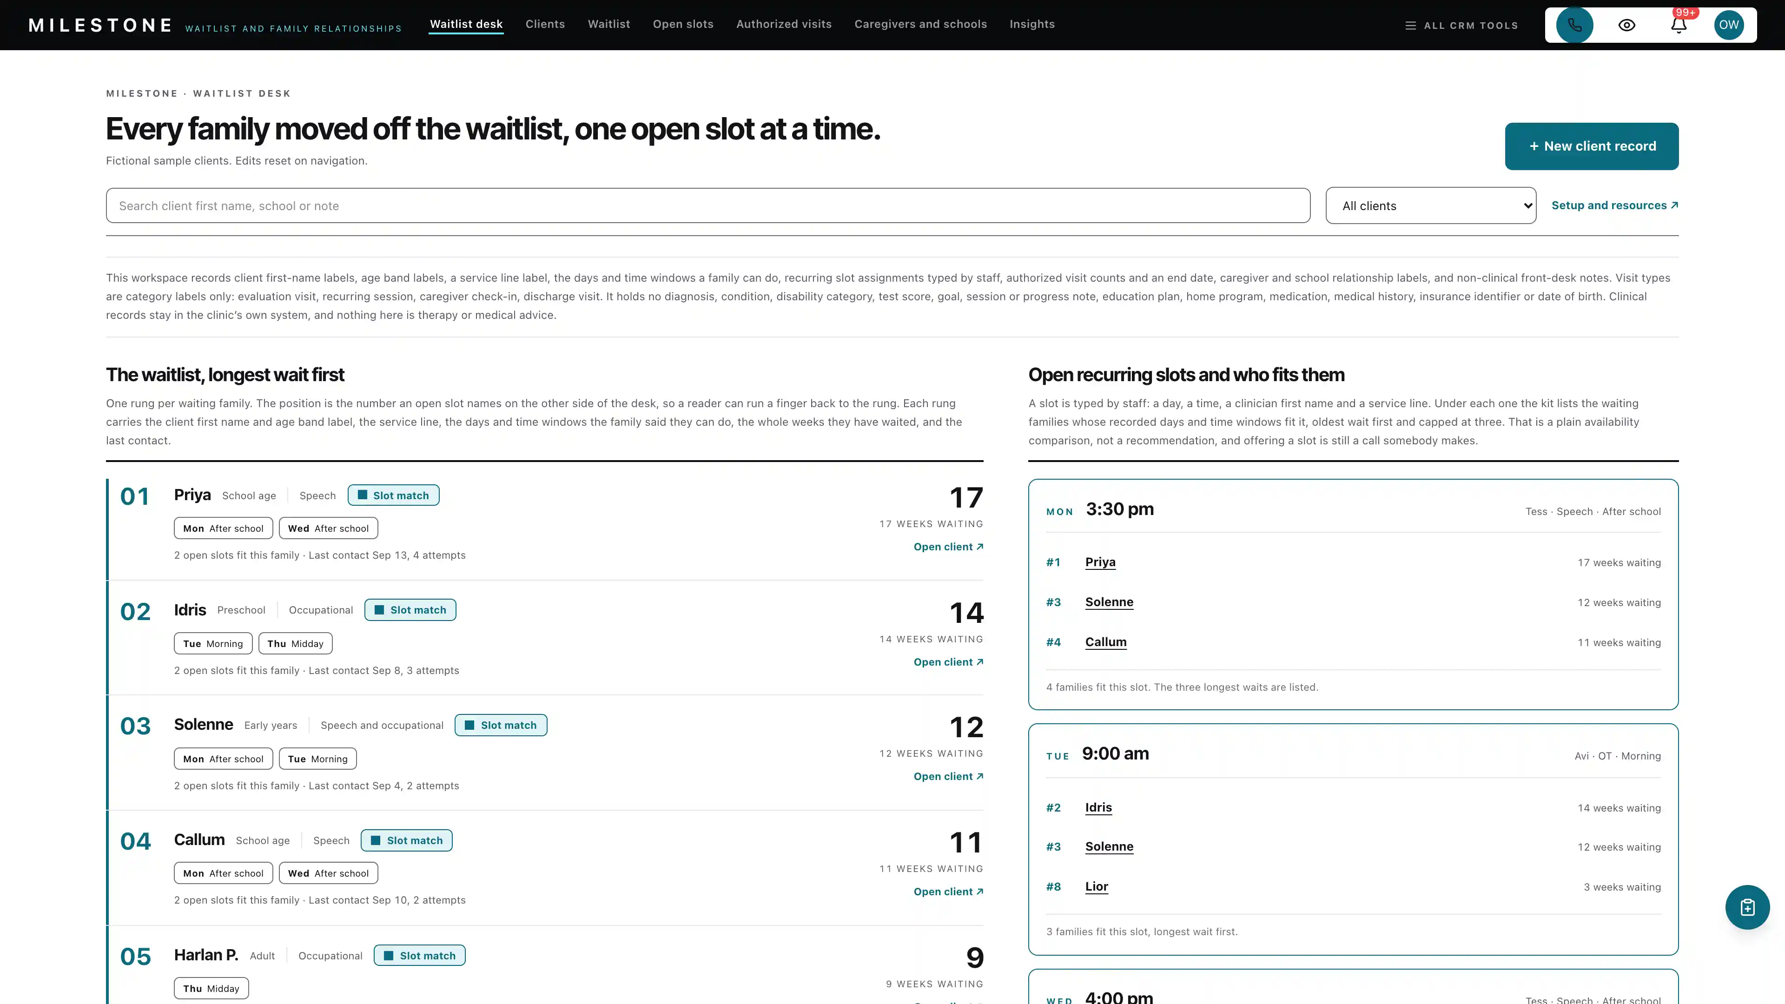Focus the client search field
This screenshot has height=1004, width=1785.
(707, 206)
